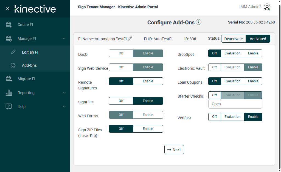Viewport: 281px width, 172px height.
Task: Set Verifast to Enable
Action: tap(253, 117)
